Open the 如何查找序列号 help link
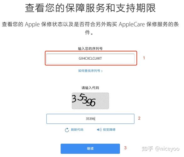The width and height of the screenshot is (184, 157). click(x=89, y=71)
